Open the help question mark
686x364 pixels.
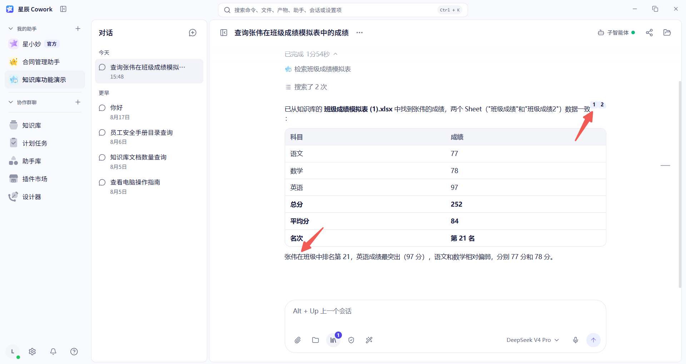coord(74,352)
